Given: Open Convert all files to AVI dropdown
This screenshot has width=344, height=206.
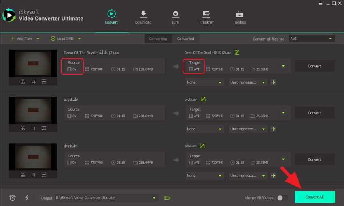Looking at the screenshot, I should [x=311, y=39].
